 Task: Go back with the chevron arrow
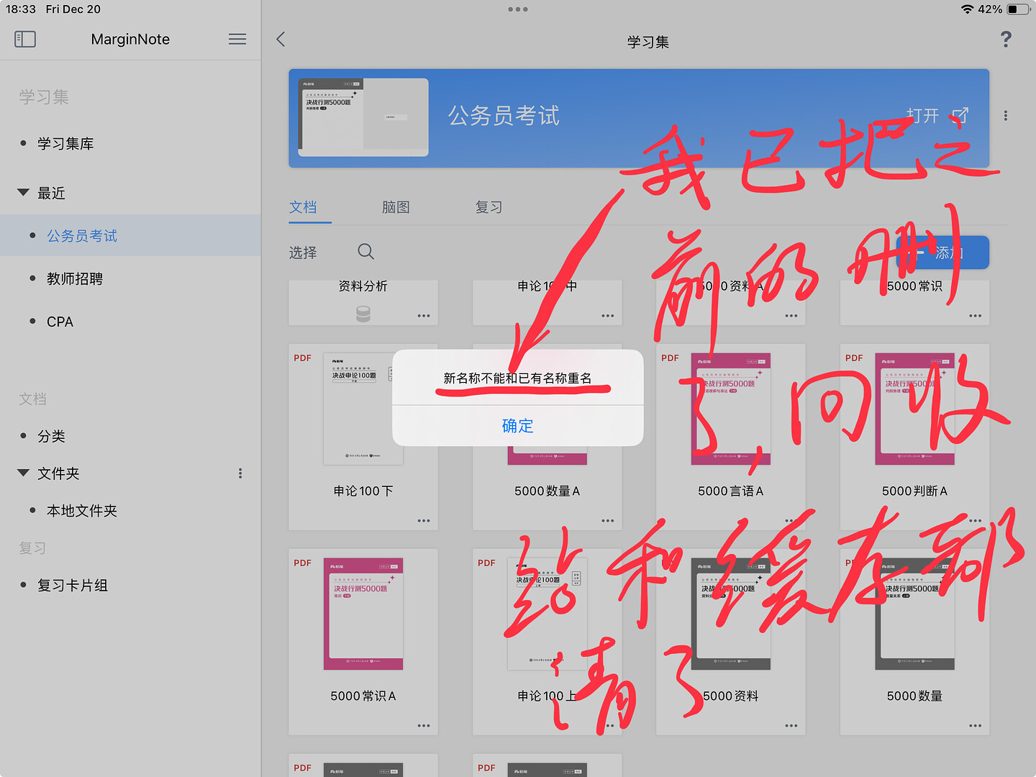tap(281, 39)
